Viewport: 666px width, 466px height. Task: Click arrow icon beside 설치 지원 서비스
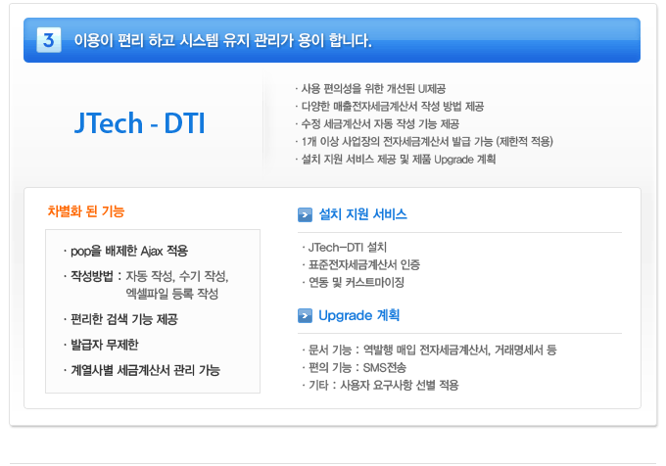(305, 214)
